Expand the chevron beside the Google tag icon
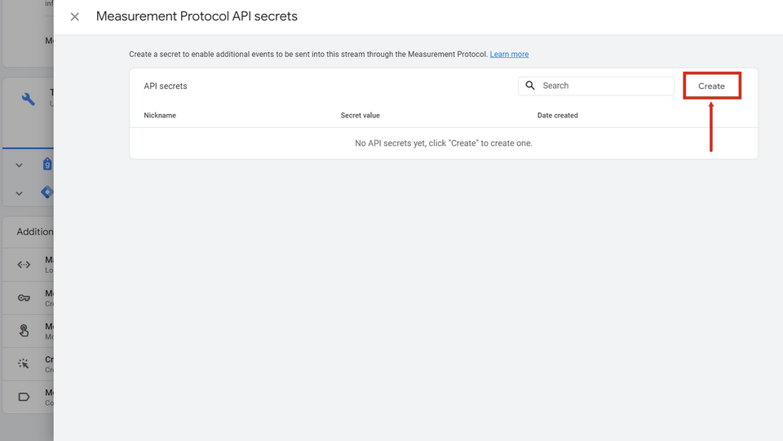The height and width of the screenshot is (441, 783). [x=19, y=165]
